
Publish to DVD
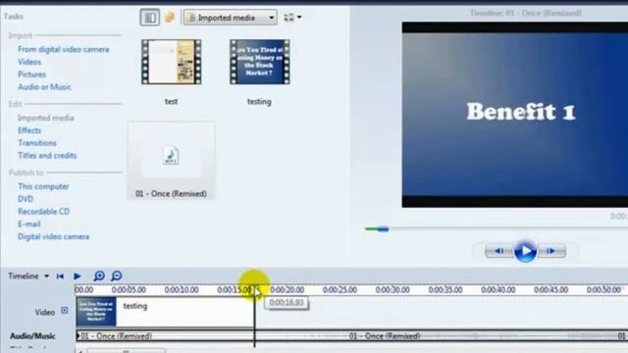[x=26, y=199]
